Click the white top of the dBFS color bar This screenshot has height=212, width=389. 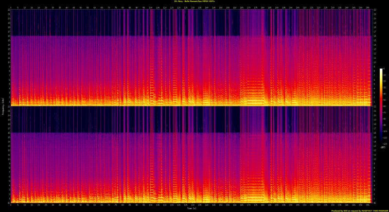pos(381,71)
